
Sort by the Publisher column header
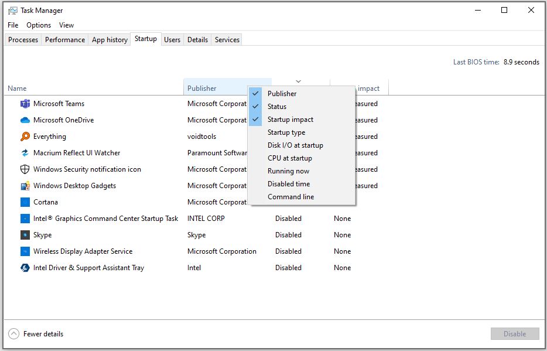click(x=201, y=88)
